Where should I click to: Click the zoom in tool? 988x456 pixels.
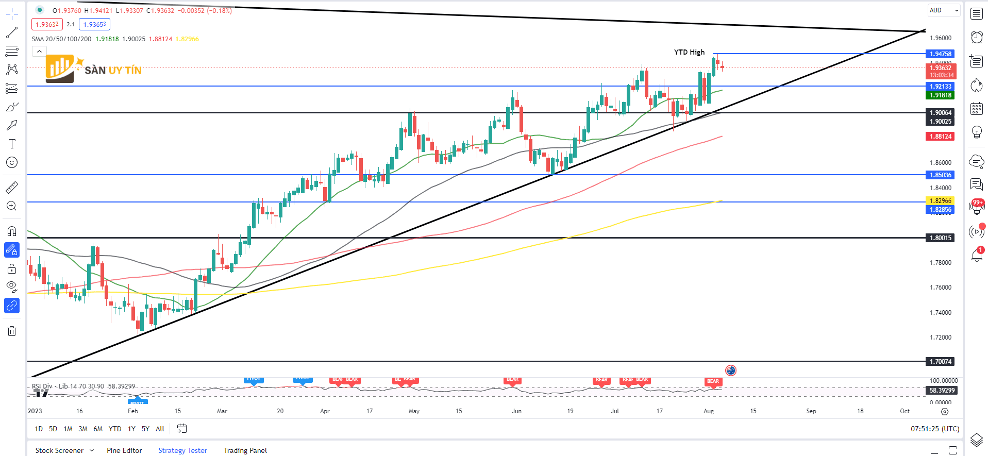12,206
